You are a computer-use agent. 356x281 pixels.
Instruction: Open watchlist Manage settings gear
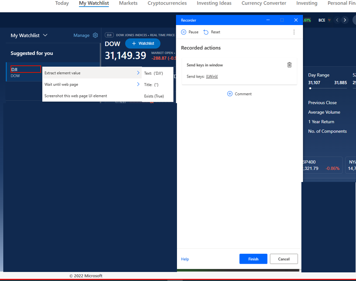(x=95, y=35)
